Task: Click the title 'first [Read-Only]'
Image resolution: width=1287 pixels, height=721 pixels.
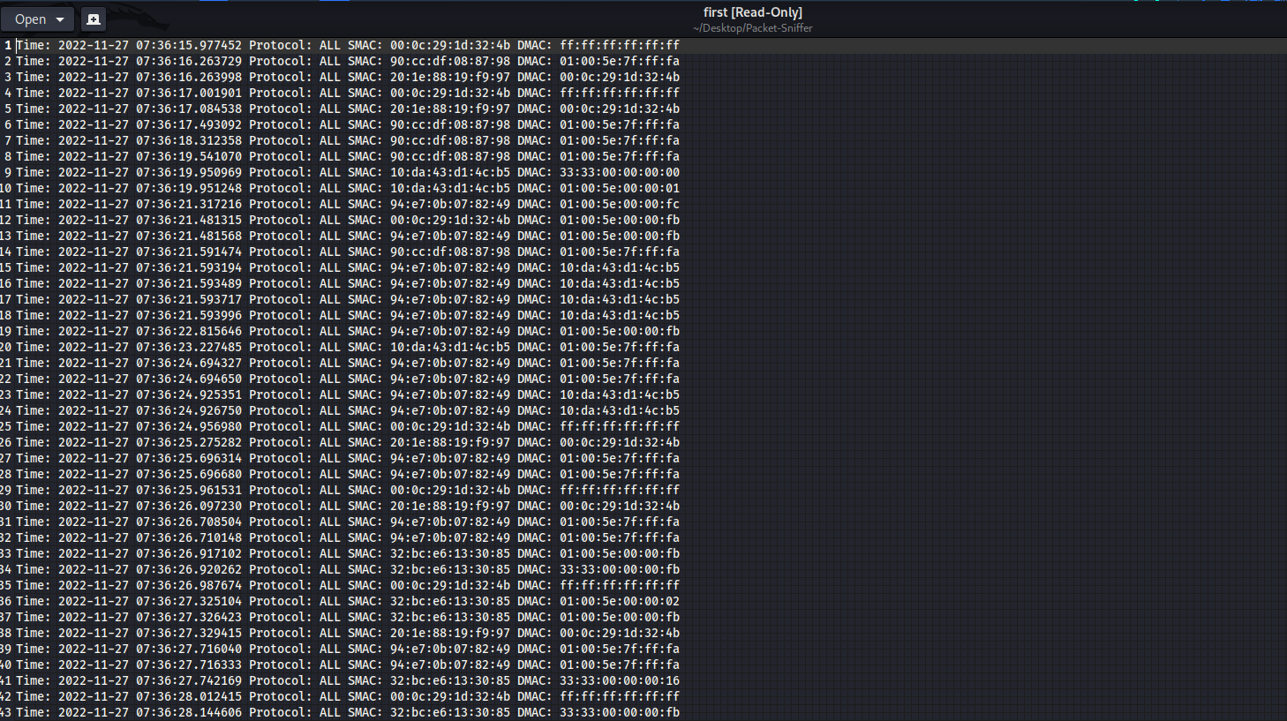Action: 752,11
